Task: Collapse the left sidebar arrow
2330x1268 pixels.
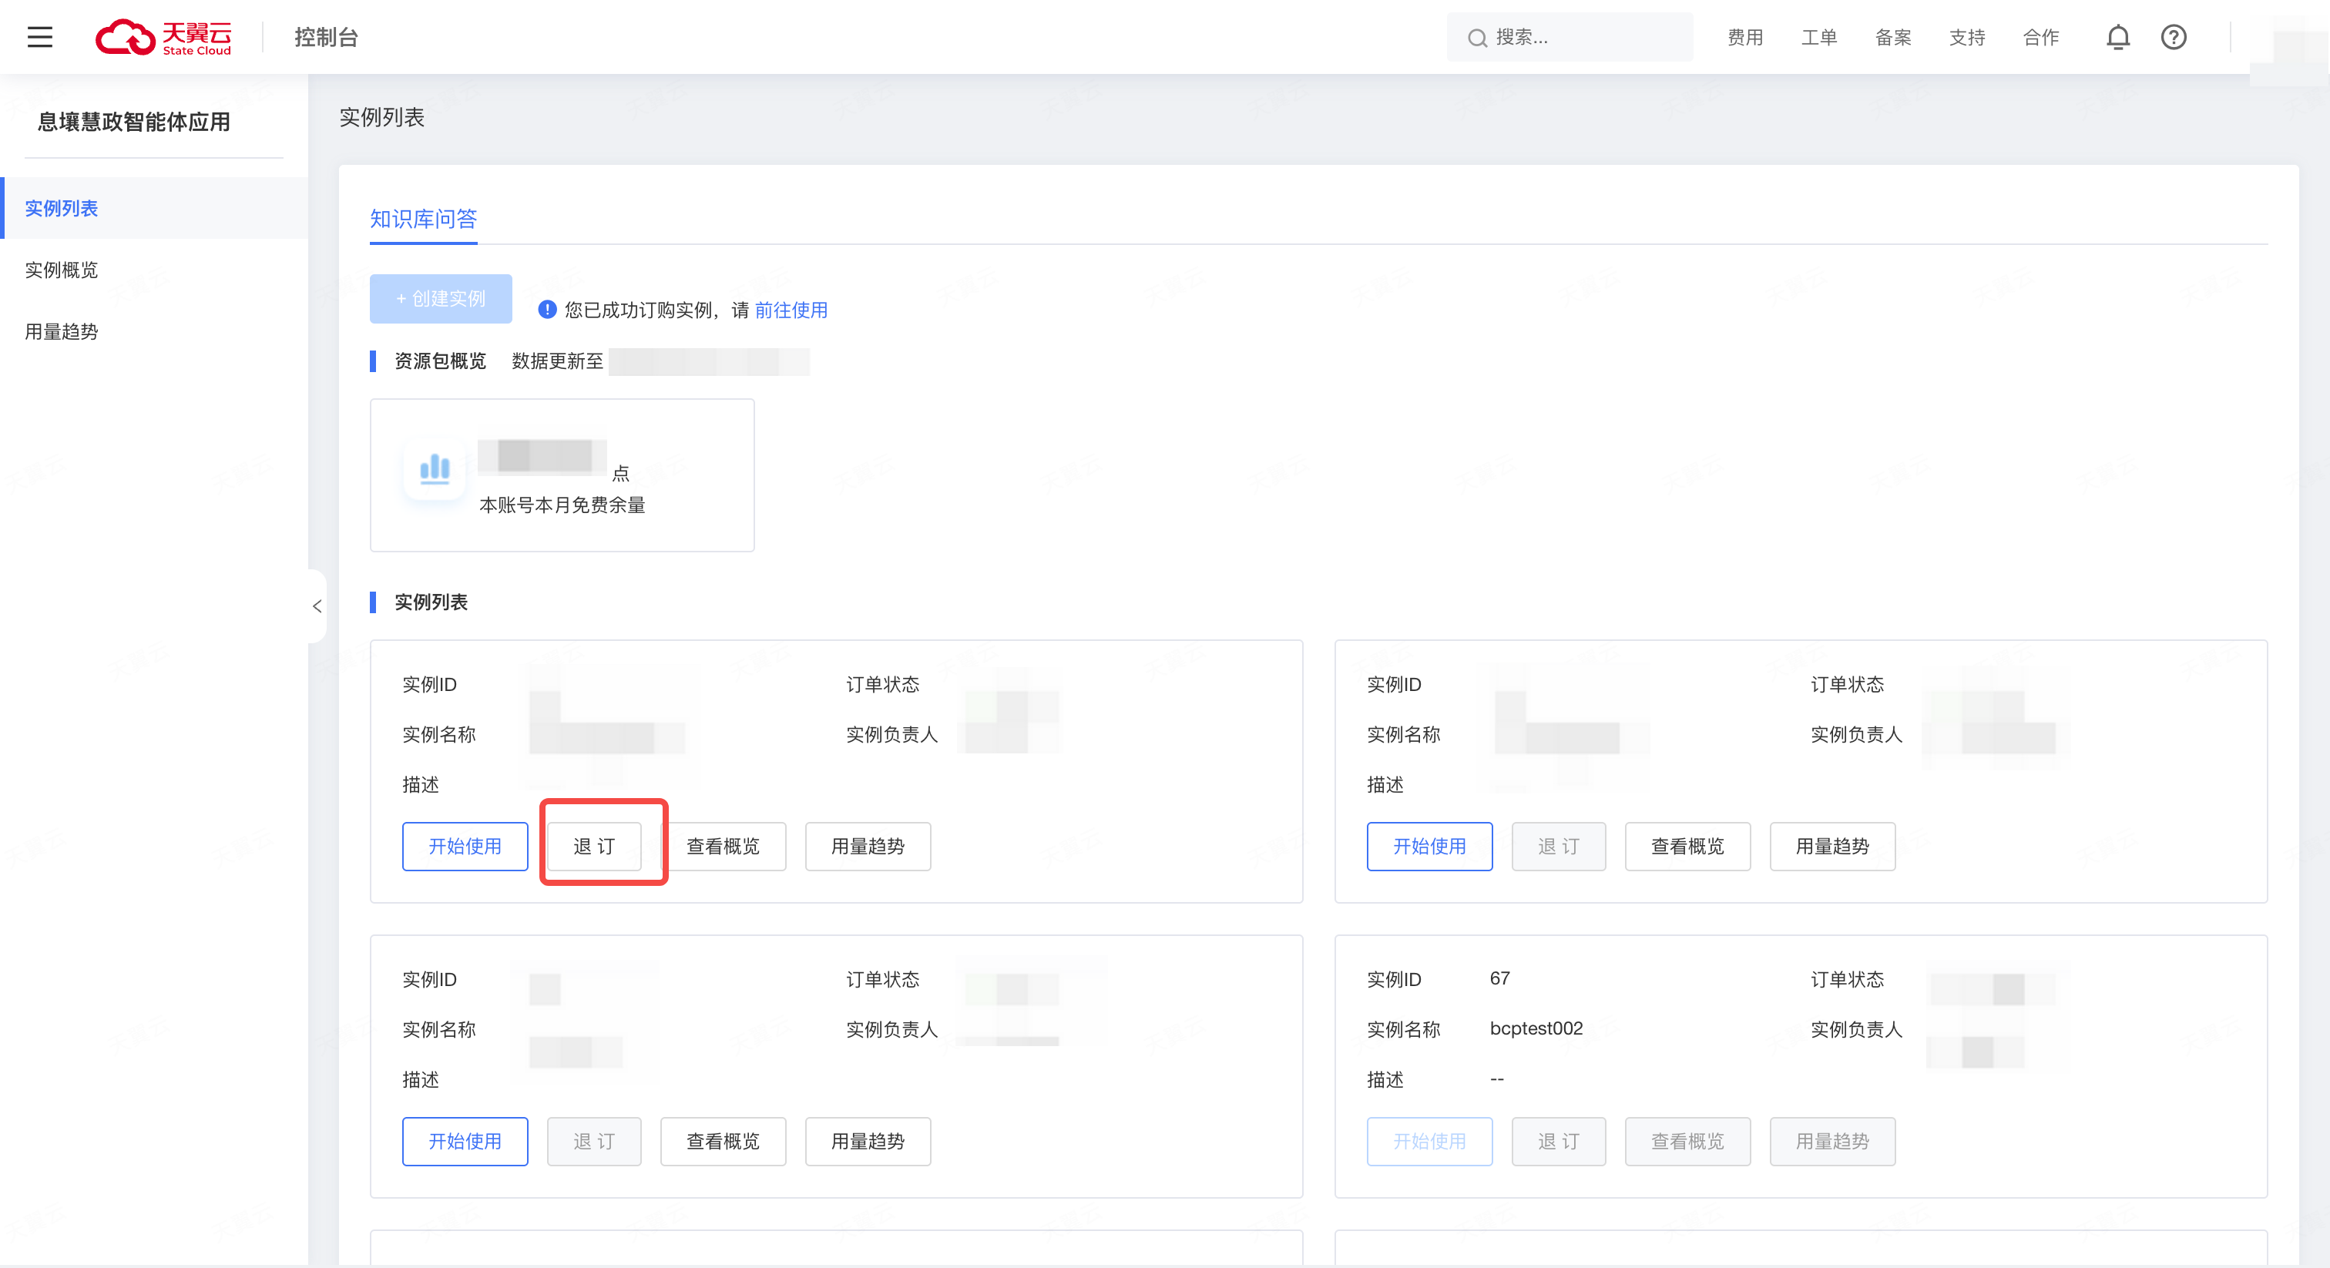Action: pos(317,606)
